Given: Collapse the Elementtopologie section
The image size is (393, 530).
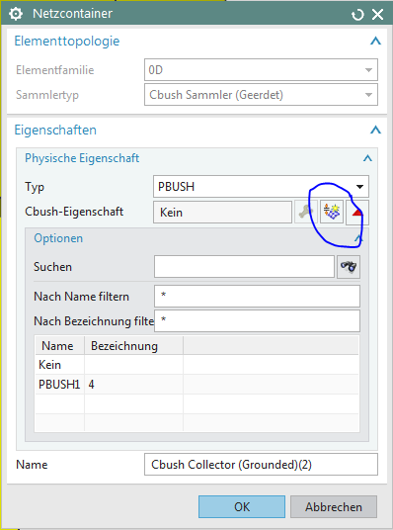Looking at the screenshot, I should tap(375, 41).
